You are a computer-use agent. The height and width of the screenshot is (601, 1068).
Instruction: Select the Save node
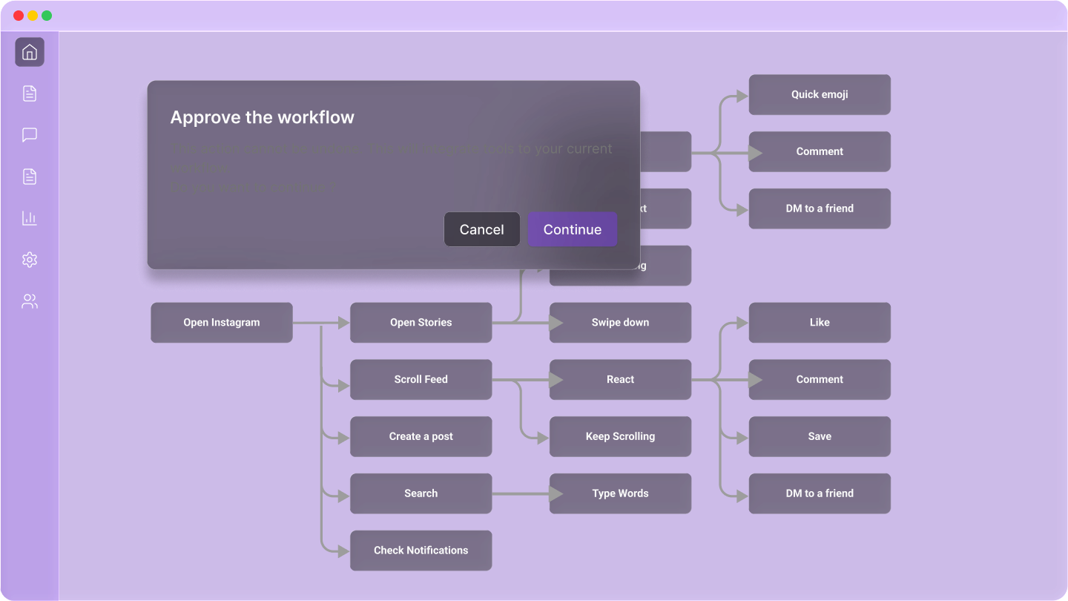[x=820, y=436]
